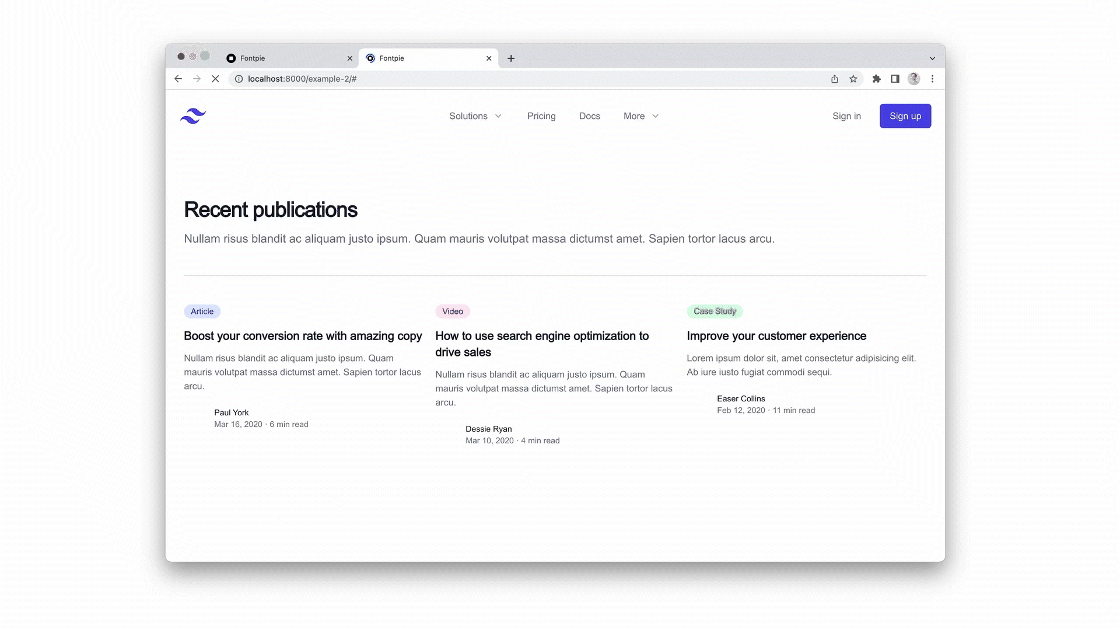Stop page loading with X icon
Image resolution: width=1120 pixels, height=630 pixels.
(x=215, y=79)
